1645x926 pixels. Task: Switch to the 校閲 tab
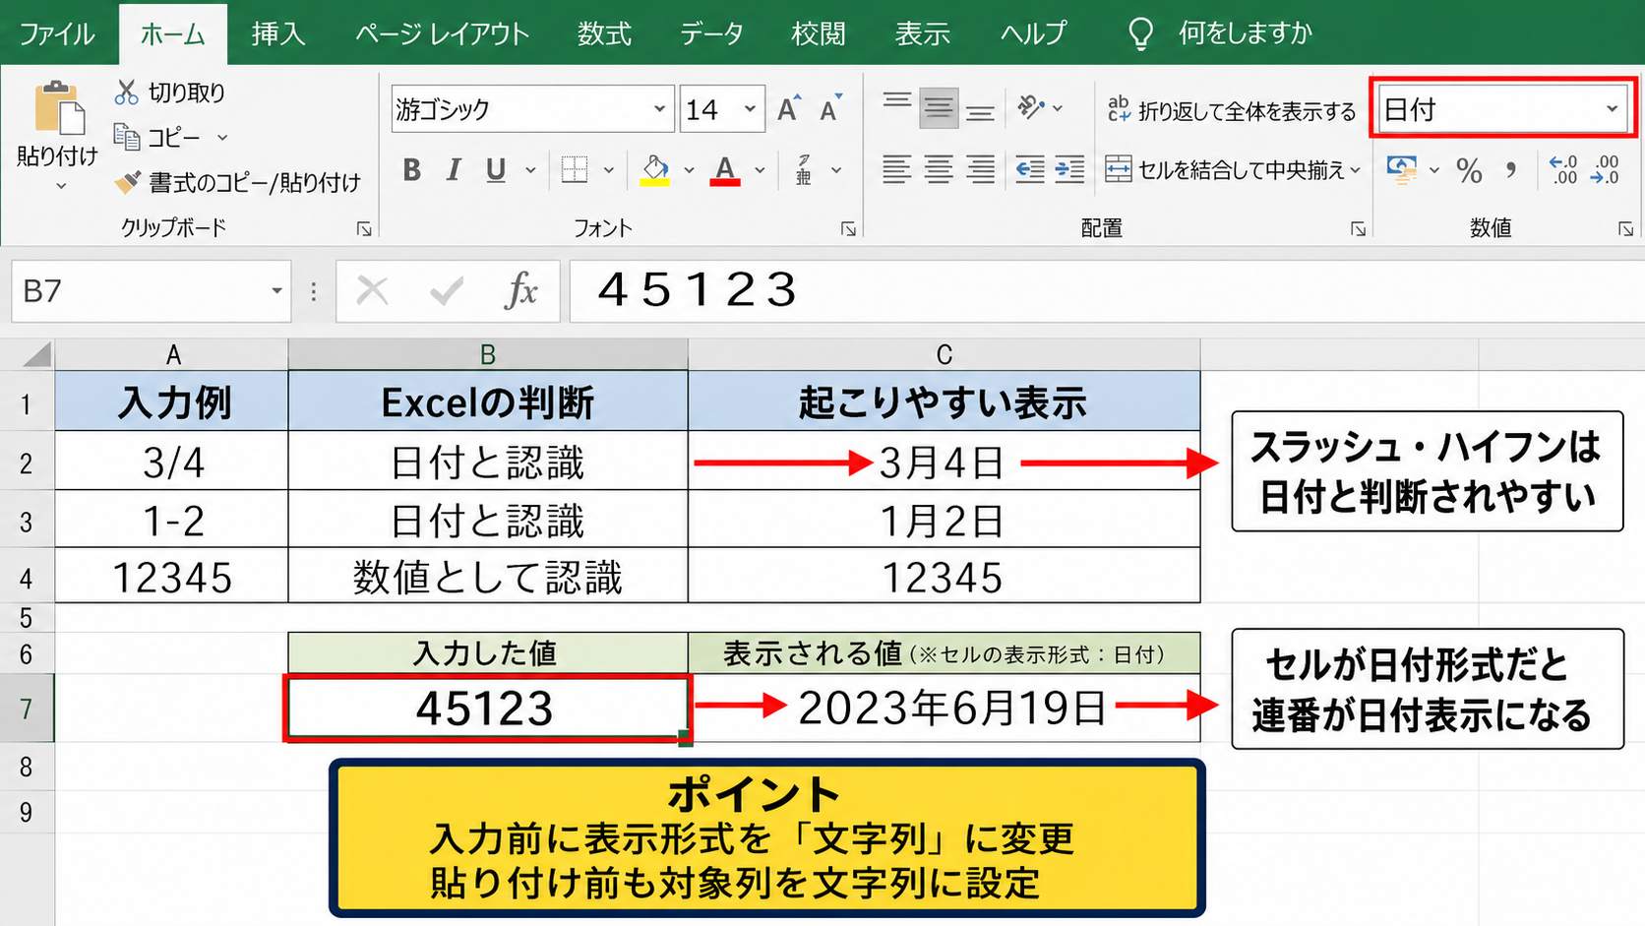click(x=819, y=34)
